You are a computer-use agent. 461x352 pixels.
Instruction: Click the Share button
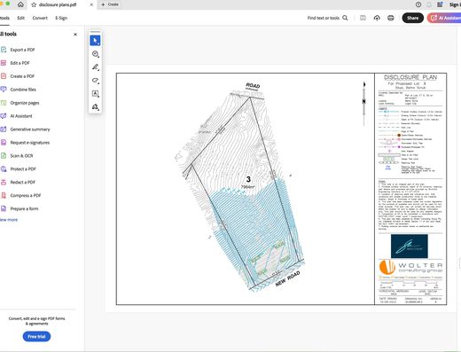[412, 18]
